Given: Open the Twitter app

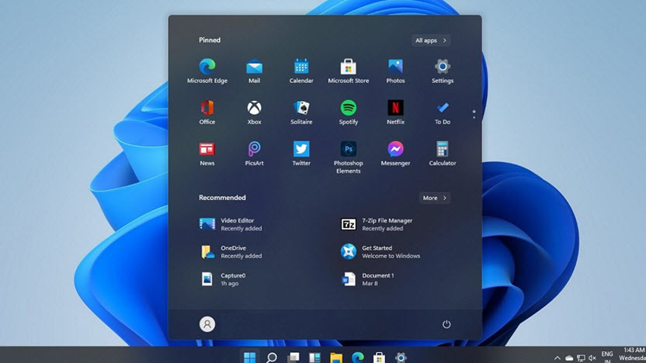Looking at the screenshot, I should tap(301, 154).
